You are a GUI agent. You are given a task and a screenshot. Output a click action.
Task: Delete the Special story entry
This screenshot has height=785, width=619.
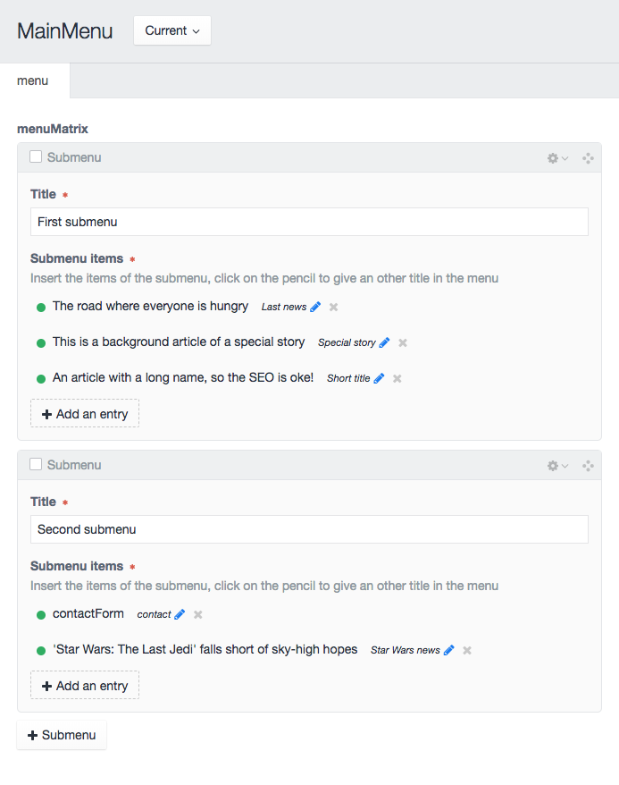pyautogui.click(x=403, y=342)
